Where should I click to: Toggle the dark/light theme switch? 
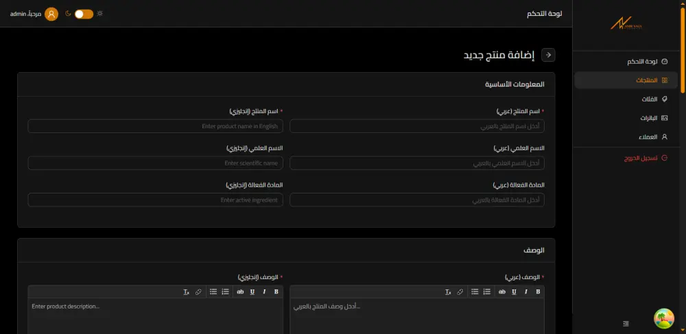pyautogui.click(x=84, y=14)
